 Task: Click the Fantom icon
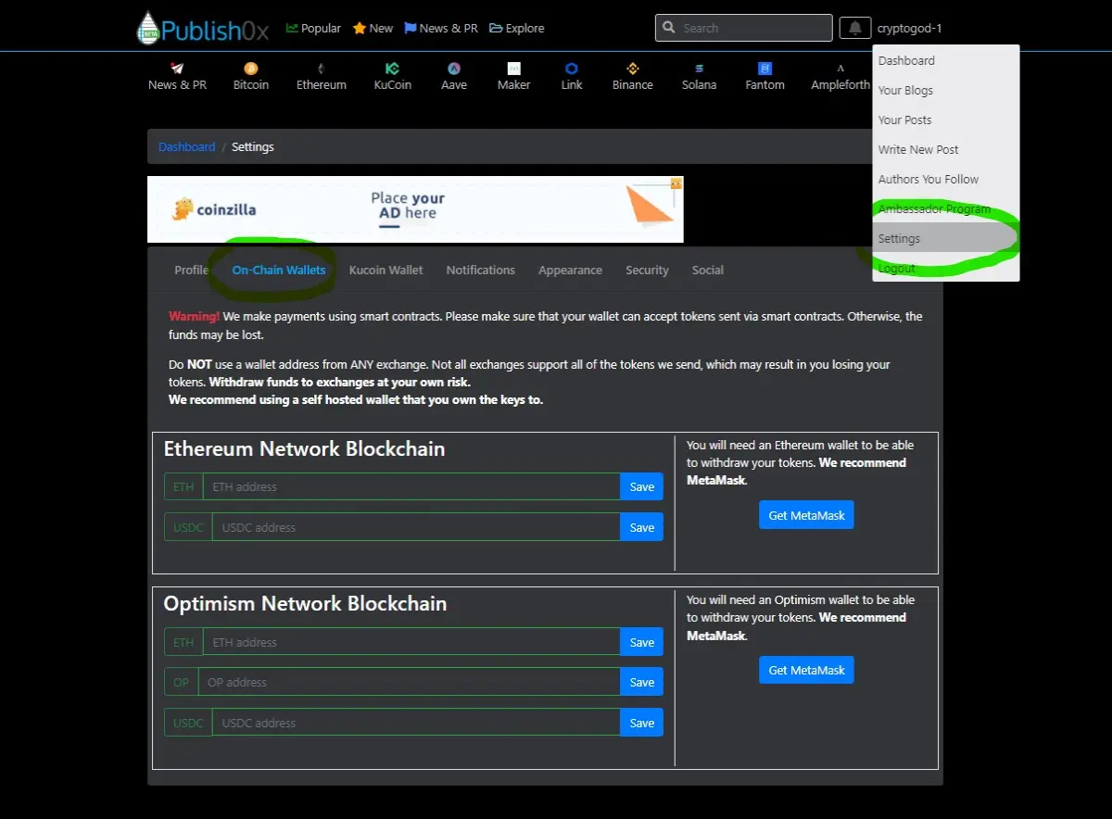click(765, 69)
